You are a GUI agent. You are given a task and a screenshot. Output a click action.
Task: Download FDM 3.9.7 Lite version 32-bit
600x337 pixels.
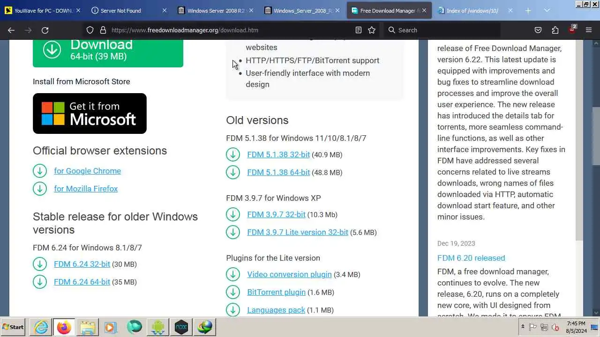click(x=298, y=232)
